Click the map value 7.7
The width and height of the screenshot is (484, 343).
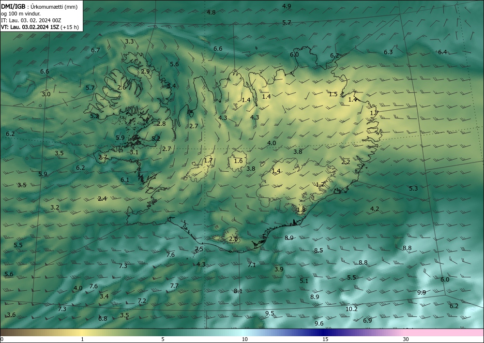pos(174,285)
